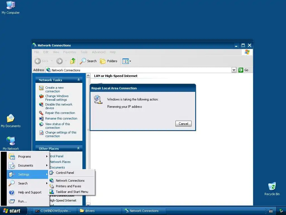The height and width of the screenshot is (215, 286).
Task: Click the My Network desktop icon
Action: click(x=11, y=144)
